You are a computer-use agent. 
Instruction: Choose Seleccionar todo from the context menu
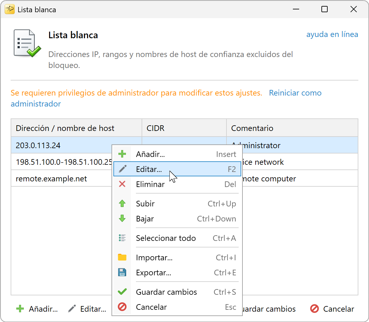pyautogui.click(x=177, y=238)
